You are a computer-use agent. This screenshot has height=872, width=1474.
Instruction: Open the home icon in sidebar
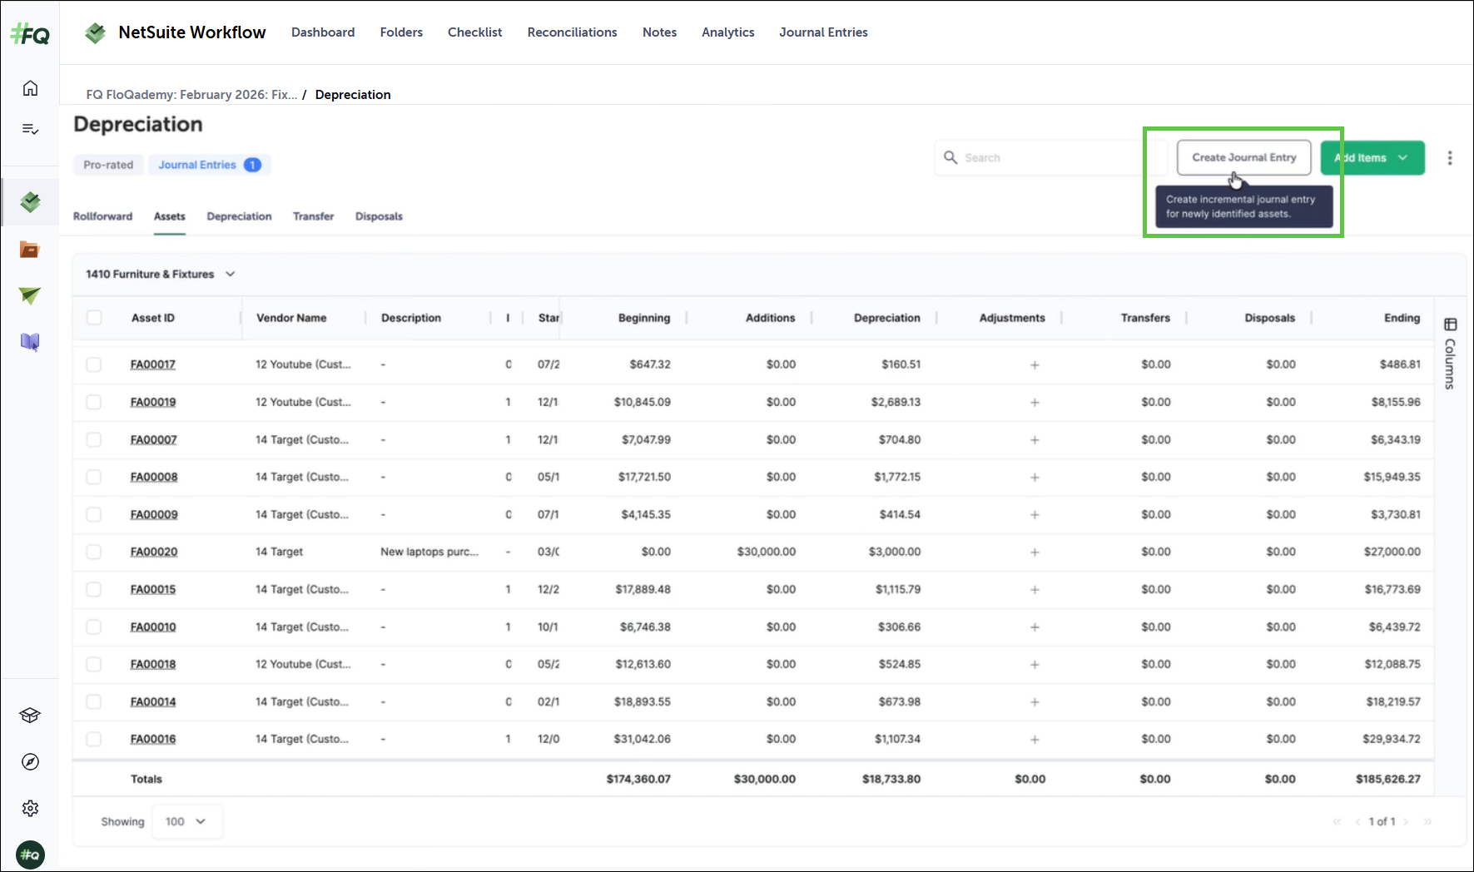coord(30,88)
